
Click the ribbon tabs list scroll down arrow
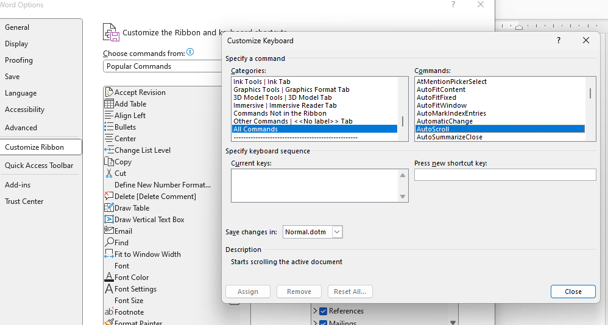[x=453, y=323]
